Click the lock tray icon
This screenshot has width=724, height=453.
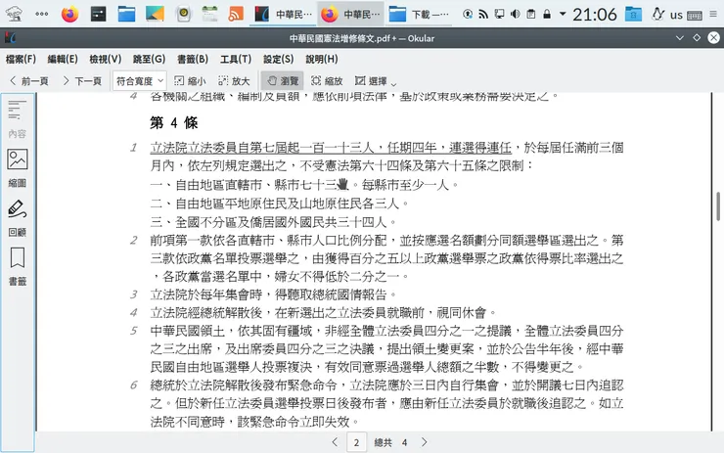pos(547,15)
